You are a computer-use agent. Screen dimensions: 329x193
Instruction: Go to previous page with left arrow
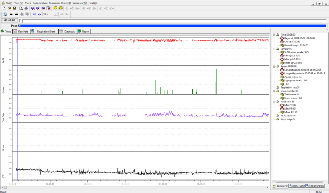click(x=11, y=14)
